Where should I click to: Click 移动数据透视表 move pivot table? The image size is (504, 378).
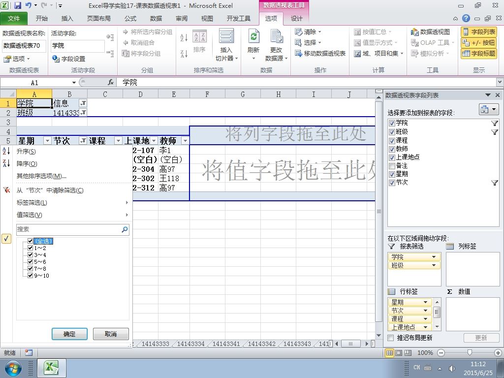(320, 53)
